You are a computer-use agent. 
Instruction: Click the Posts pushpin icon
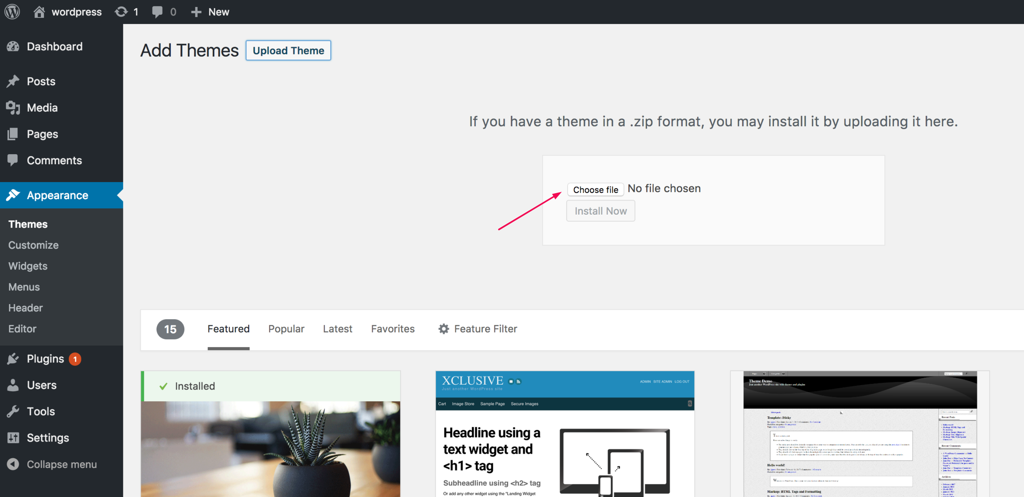point(13,81)
